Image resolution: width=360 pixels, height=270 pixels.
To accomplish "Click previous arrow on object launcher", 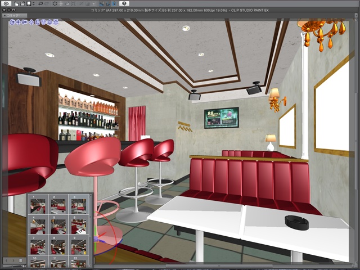I will click(x=6, y=260).
